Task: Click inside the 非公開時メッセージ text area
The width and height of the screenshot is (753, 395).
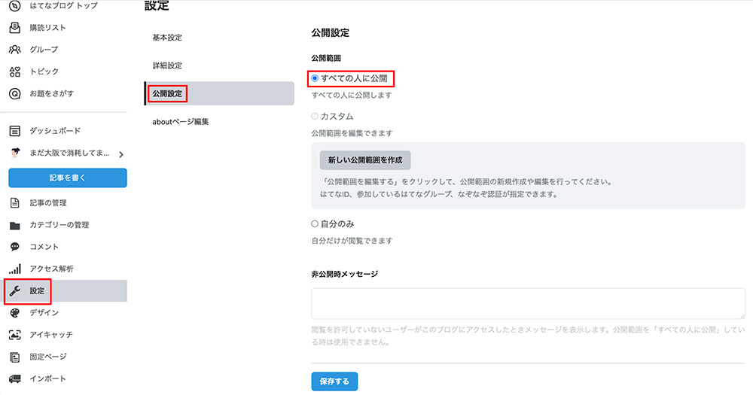Action: (x=528, y=303)
